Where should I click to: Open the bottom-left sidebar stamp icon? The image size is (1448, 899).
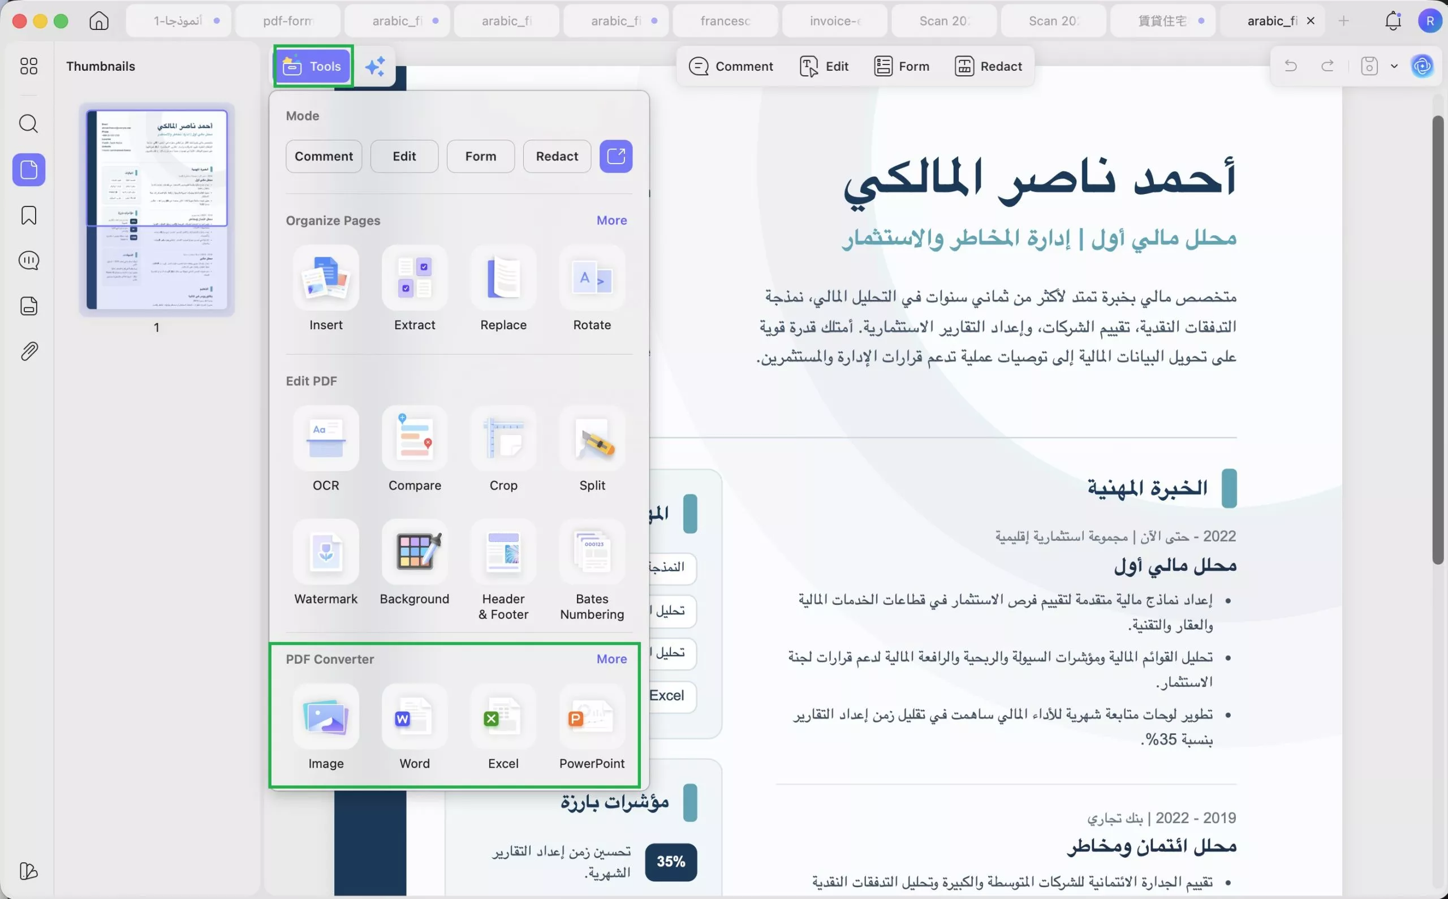[28, 871]
